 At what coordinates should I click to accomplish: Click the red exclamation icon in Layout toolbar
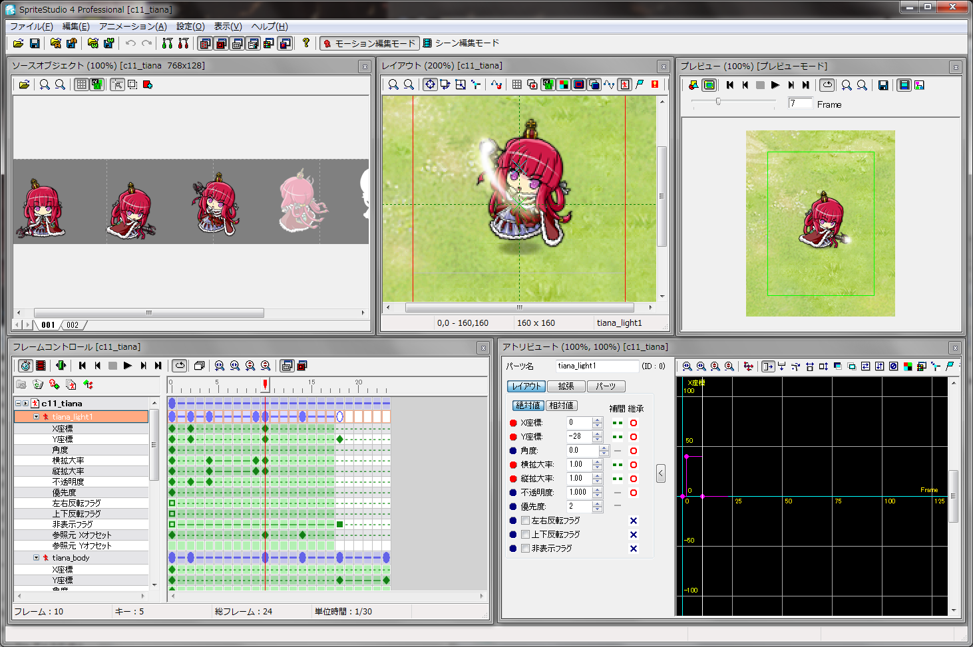(655, 84)
